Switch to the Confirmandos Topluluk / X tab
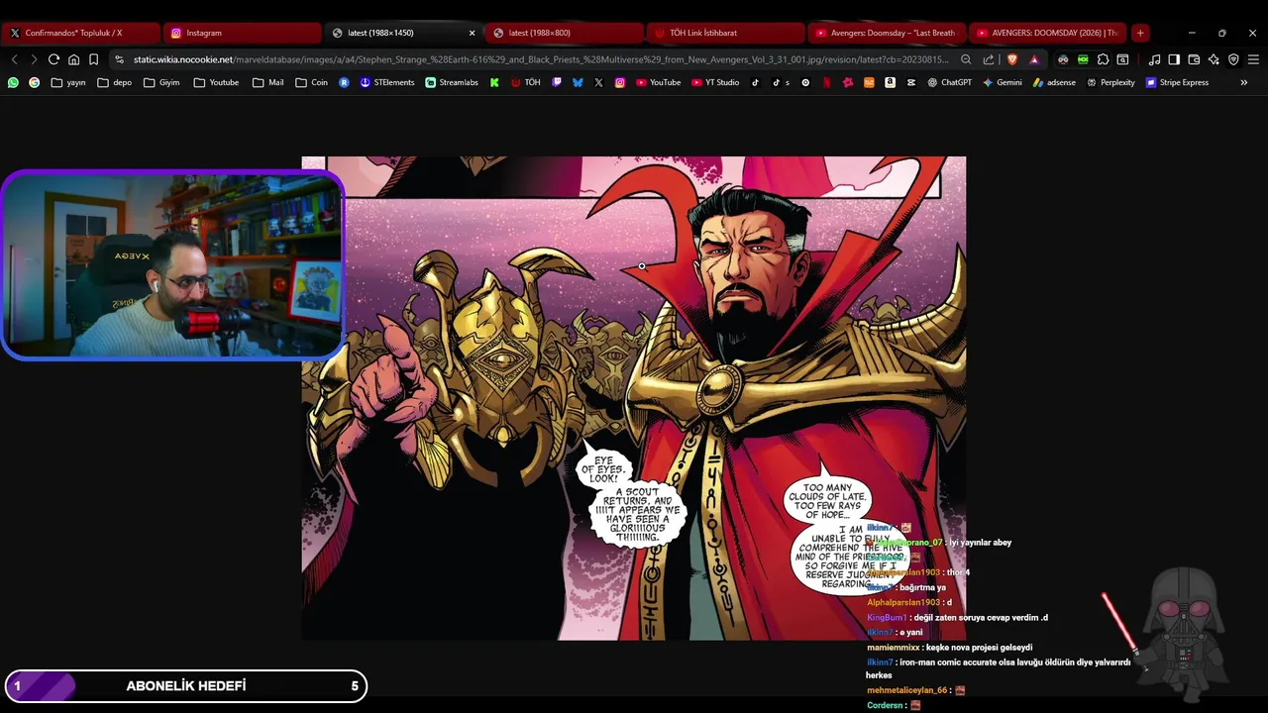1268x713 pixels. (79, 33)
